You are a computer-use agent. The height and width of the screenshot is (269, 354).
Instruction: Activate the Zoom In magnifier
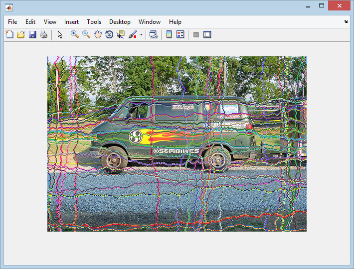pyautogui.click(x=75, y=34)
